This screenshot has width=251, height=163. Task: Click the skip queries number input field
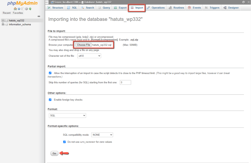pyautogui.click(x=125, y=82)
